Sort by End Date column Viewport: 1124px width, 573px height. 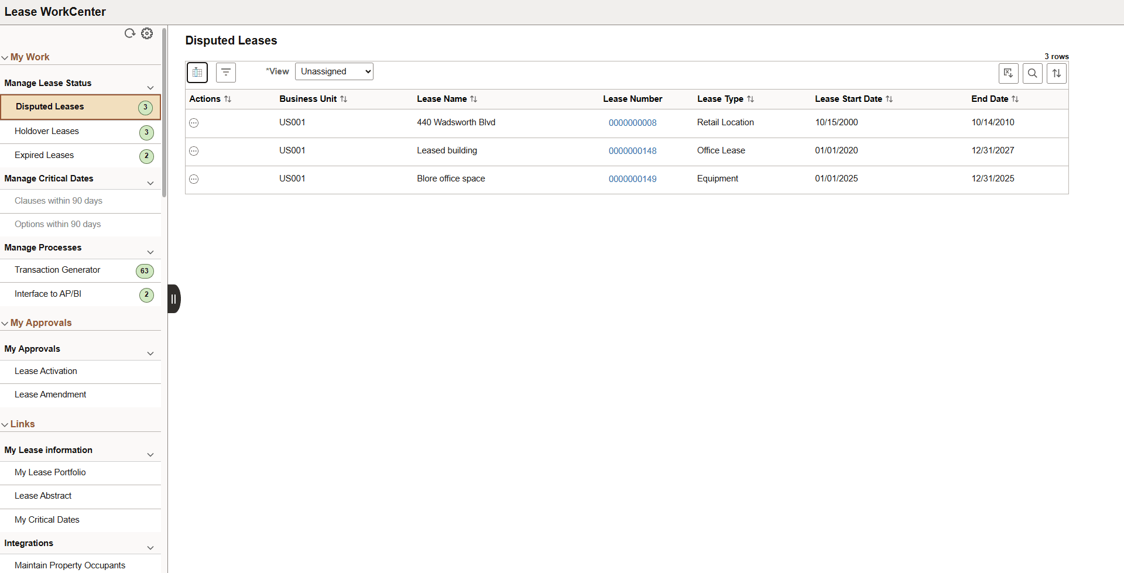click(1015, 99)
